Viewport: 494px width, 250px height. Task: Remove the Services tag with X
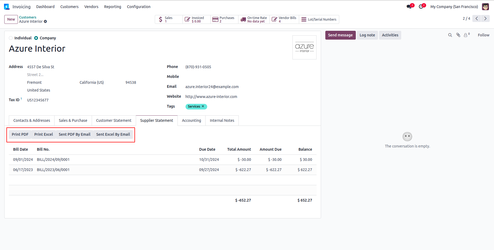click(203, 106)
